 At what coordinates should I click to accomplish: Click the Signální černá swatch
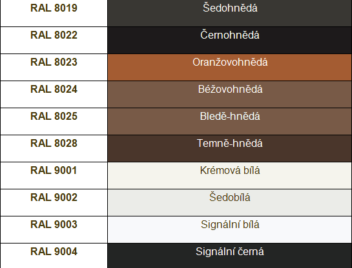(229, 256)
